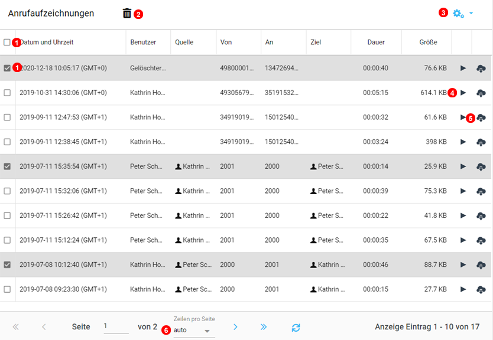Viewport: 493px width, 340px height.
Task: Expand the Zeilen pro Seite dropdown
Action: pyautogui.click(x=193, y=331)
